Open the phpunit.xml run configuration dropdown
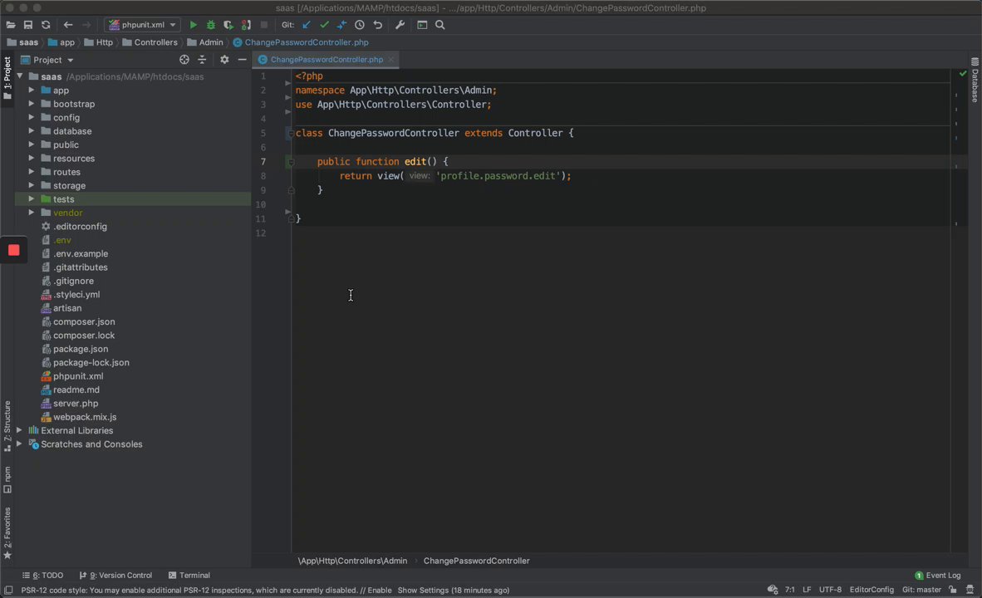 tap(142, 25)
